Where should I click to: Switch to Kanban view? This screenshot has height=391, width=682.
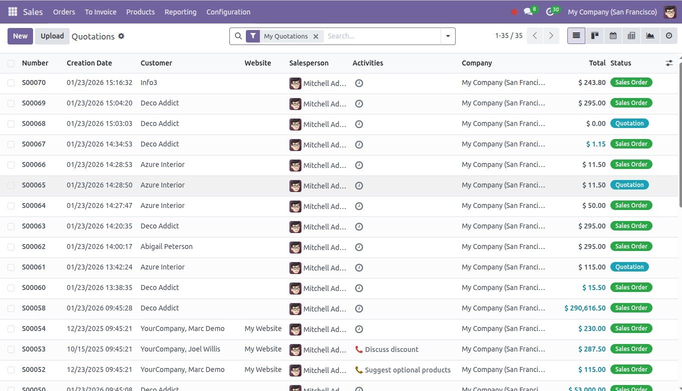[595, 36]
